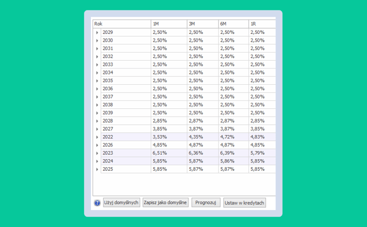The height and width of the screenshot is (227, 367).
Task: Select the year cell 2027
Action: pos(126,129)
